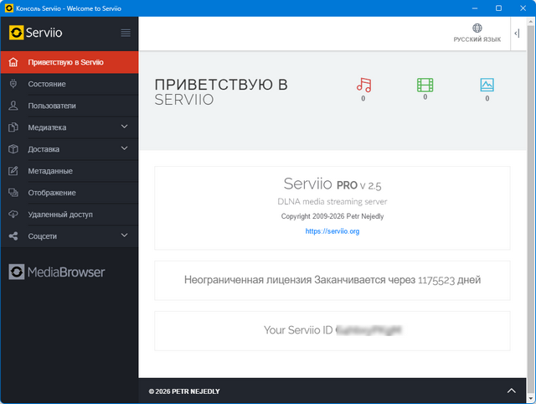Image resolution: width=536 pixels, height=404 pixels.
Task: Click the blue picture icon
Action: [x=487, y=85]
